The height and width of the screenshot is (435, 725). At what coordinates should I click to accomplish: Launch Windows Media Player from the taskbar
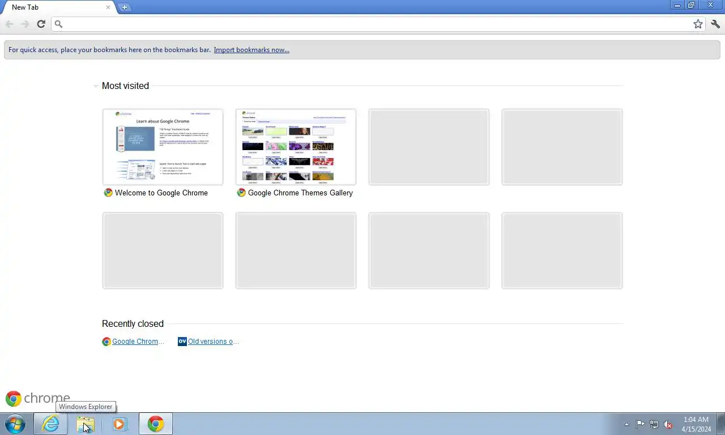coord(120,424)
